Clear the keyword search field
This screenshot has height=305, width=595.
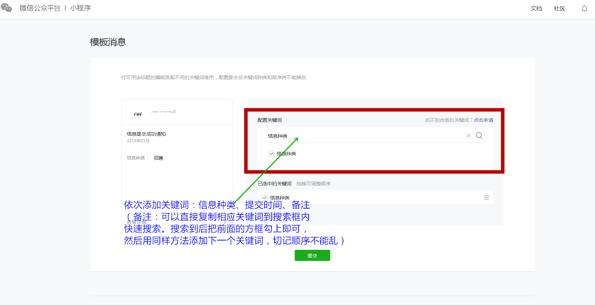click(468, 136)
